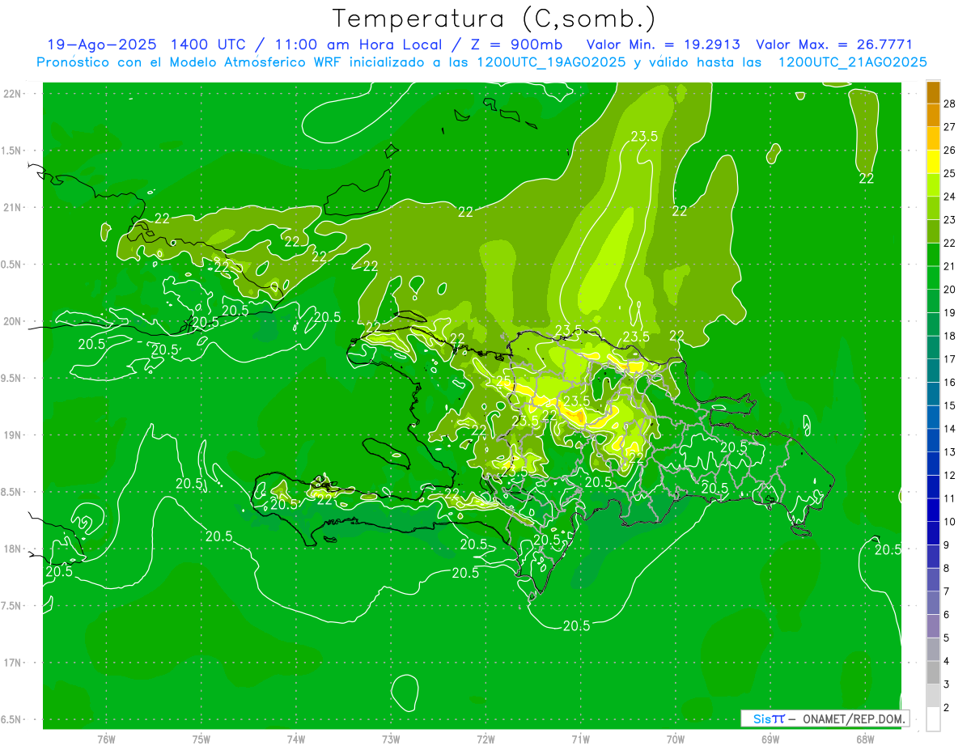Click the longitude axis label 70W
971x750 pixels.
click(x=676, y=739)
